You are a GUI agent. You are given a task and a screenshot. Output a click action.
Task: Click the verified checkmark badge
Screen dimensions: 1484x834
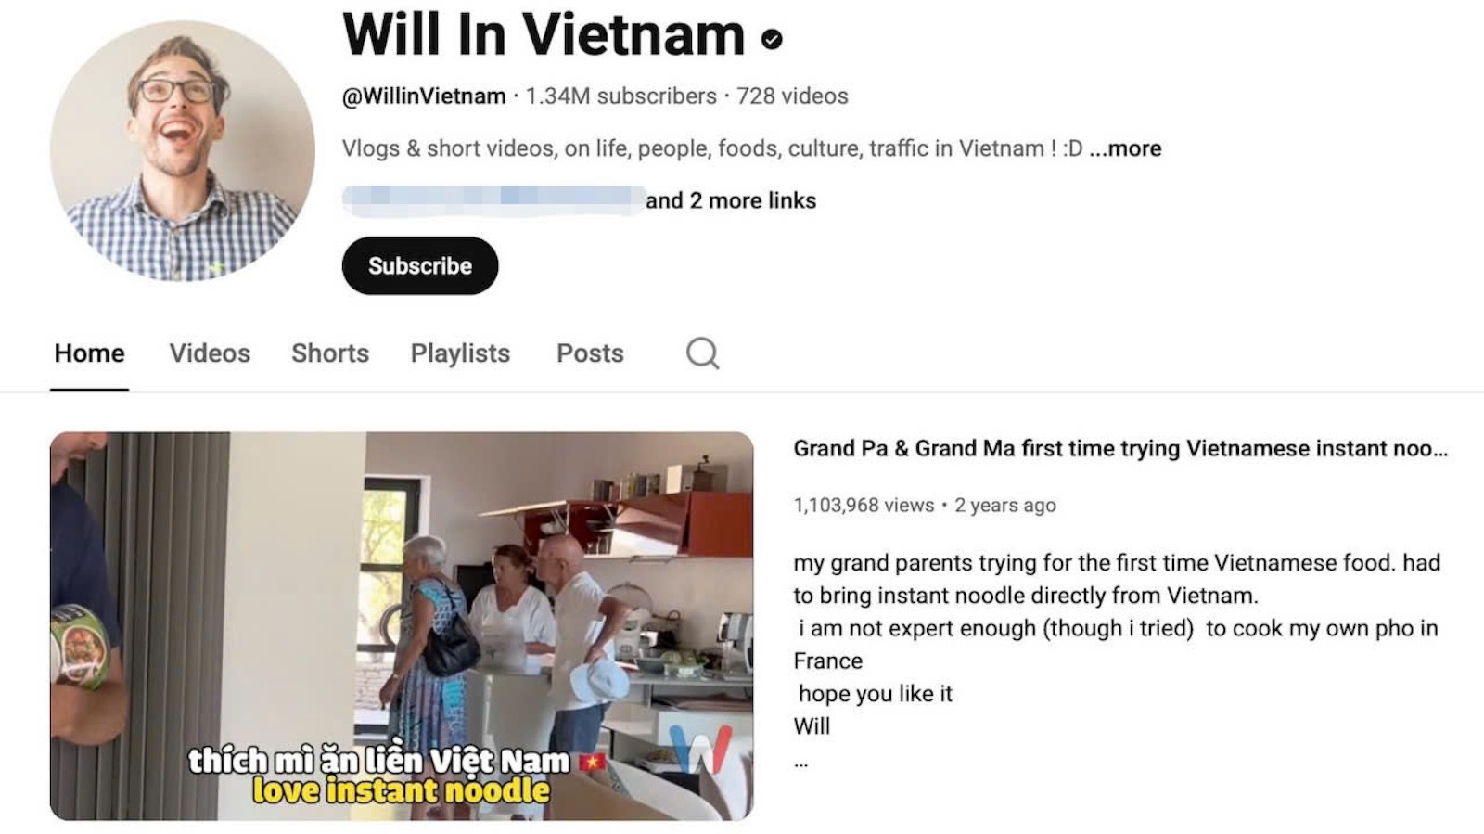tap(772, 39)
